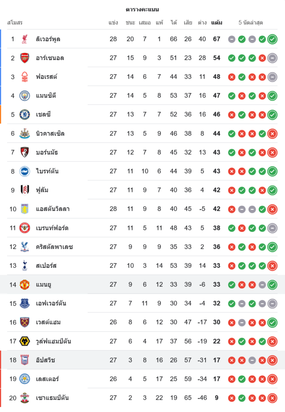This screenshot has height=412, width=285.
Task: Open the เซาแธมป์ตัน team name link
Action: (52, 398)
